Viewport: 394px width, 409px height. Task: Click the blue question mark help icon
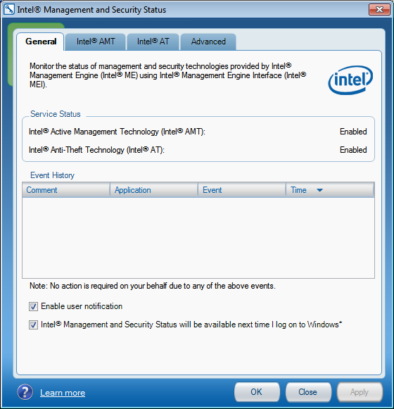click(x=25, y=392)
